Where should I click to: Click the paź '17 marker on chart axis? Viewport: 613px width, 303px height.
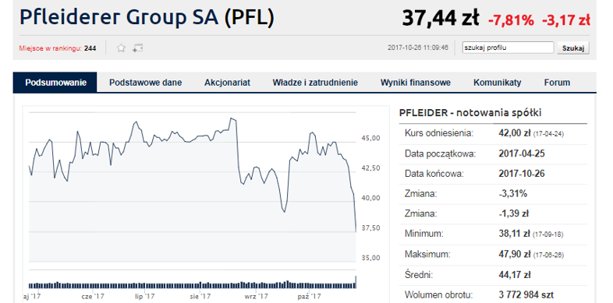310,296
